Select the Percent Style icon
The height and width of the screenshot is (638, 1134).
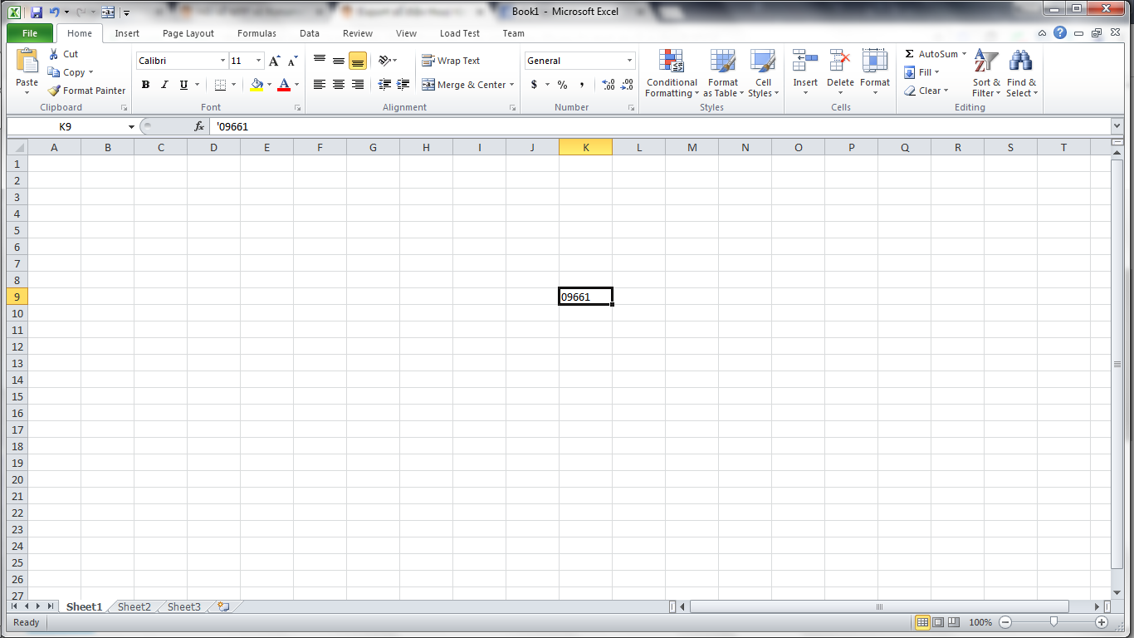pyautogui.click(x=562, y=85)
